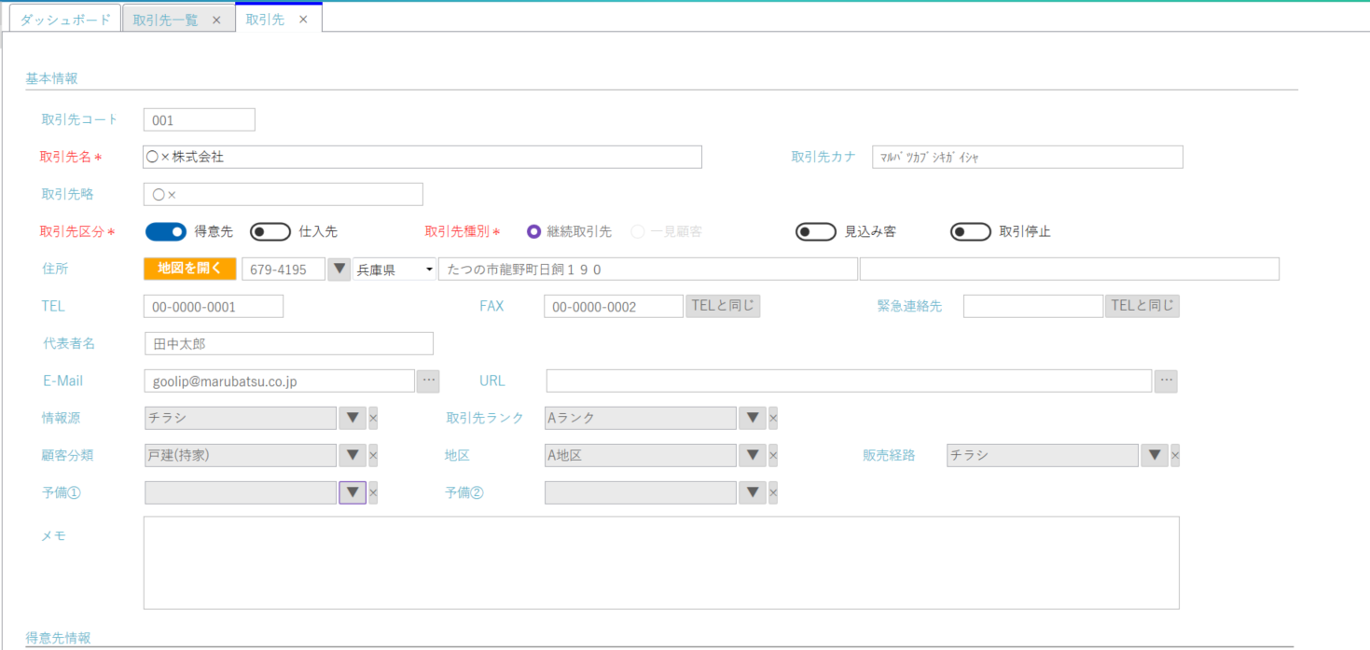Click the 得意先情報 section heading
The width and height of the screenshot is (1370, 650).
coord(58,638)
